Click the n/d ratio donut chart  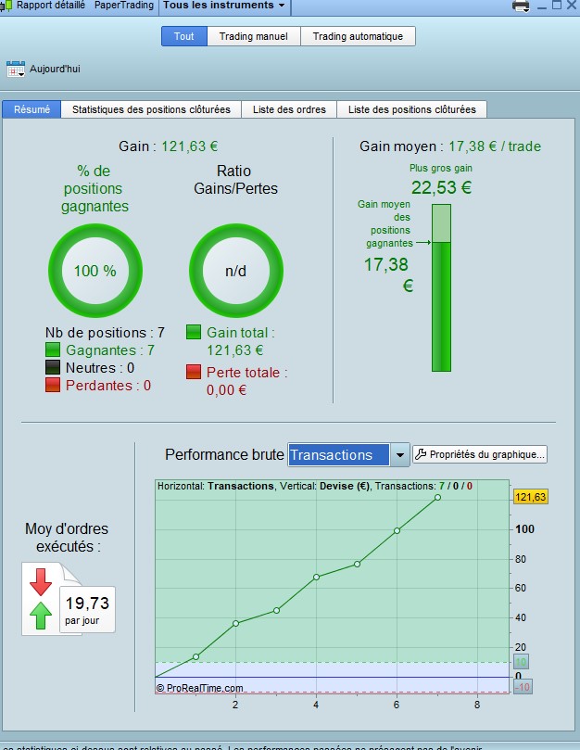click(x=236, y=271)
